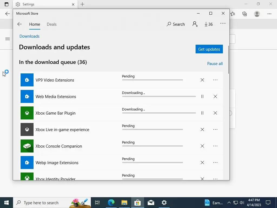Open the Xbox Console Companion app icon
Screen dimensions: 277x208
point(27,146)
